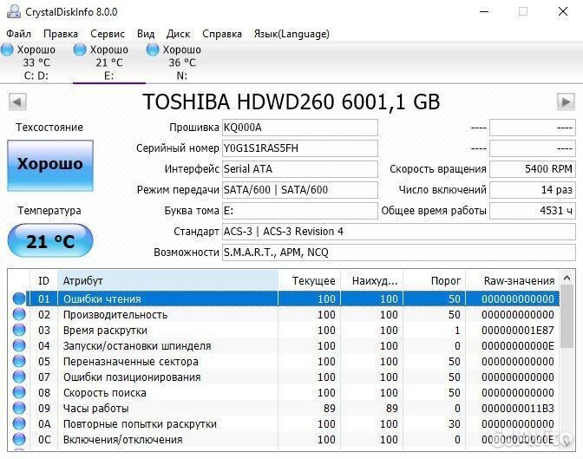
Task: Open the Язык(Language) menu
Action: coord(291,34)
